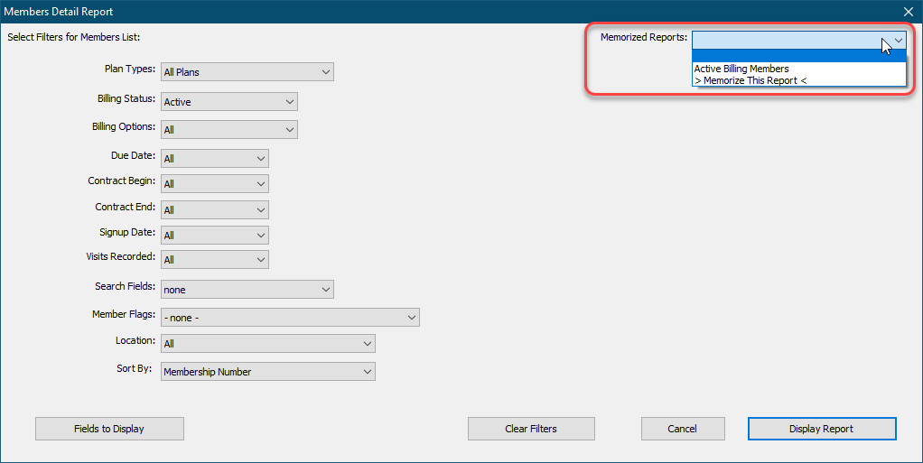This screenshot has height=463, width=923.
Task: Open the Member Flags dropdown
Action: 289,318
